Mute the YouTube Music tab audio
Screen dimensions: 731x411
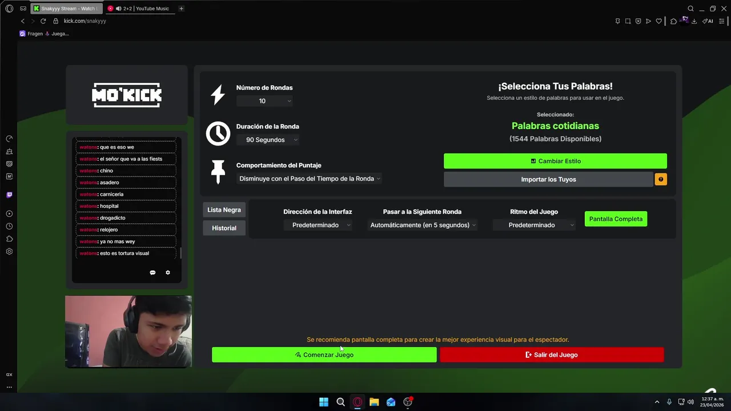118,9
